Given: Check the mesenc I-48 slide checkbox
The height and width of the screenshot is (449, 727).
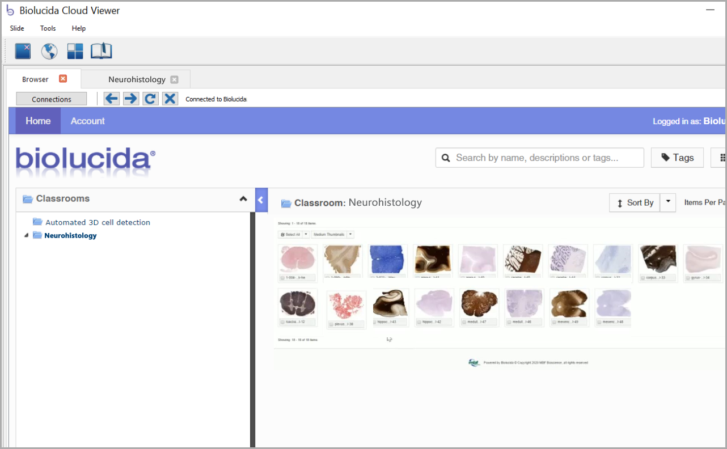Looking at the screenshot, I should pos(599,321).
